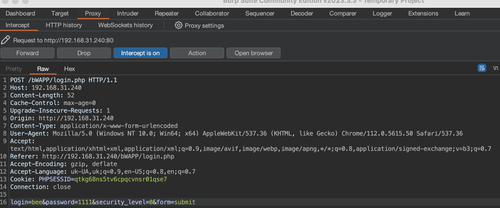Click the Open browser button
The width and height of the screenshot is (500, 208).
click(253, 53)
